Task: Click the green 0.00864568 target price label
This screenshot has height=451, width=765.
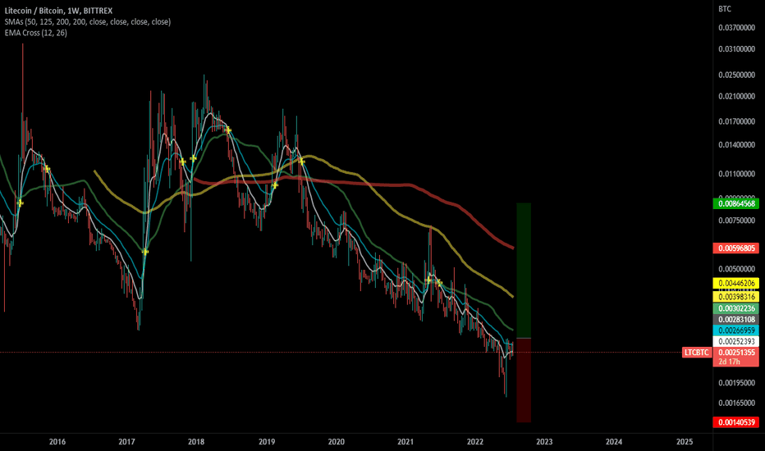Action: tap(735, 204)
